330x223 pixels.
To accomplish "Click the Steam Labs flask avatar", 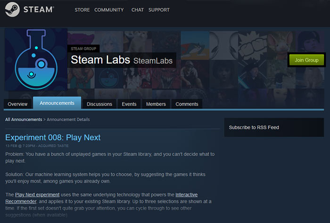I will (x=36, y=59).
